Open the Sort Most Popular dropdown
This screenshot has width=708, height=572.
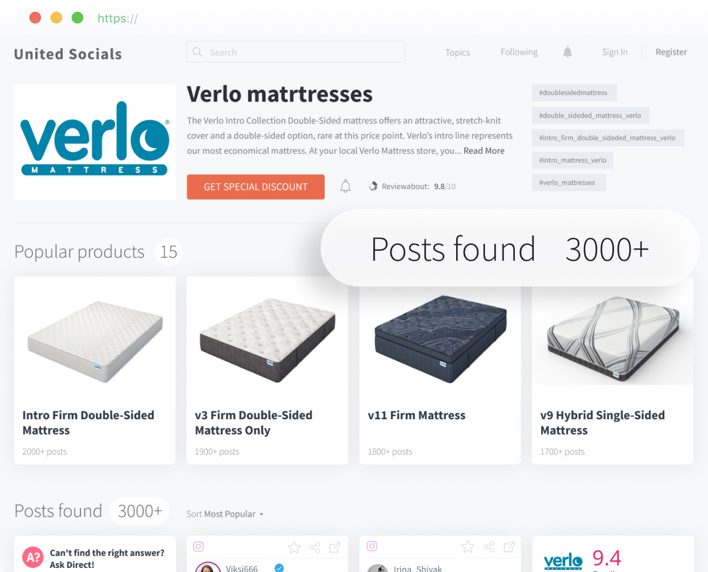[x=225, y=514]
